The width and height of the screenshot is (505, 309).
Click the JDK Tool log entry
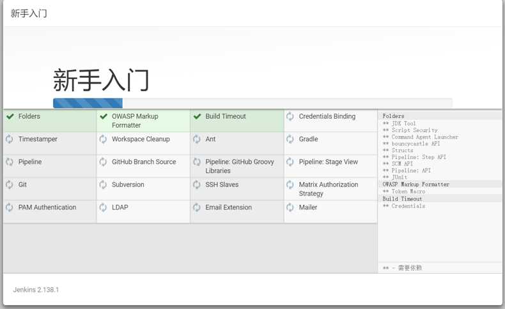click(400, 123)
